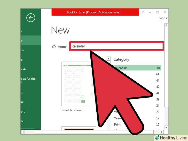Image resolution: width=188 pixels, height=141 pixels.
Task: Select the Year category with 17 results
Action: pyautogui.click(x=137, y=118)
